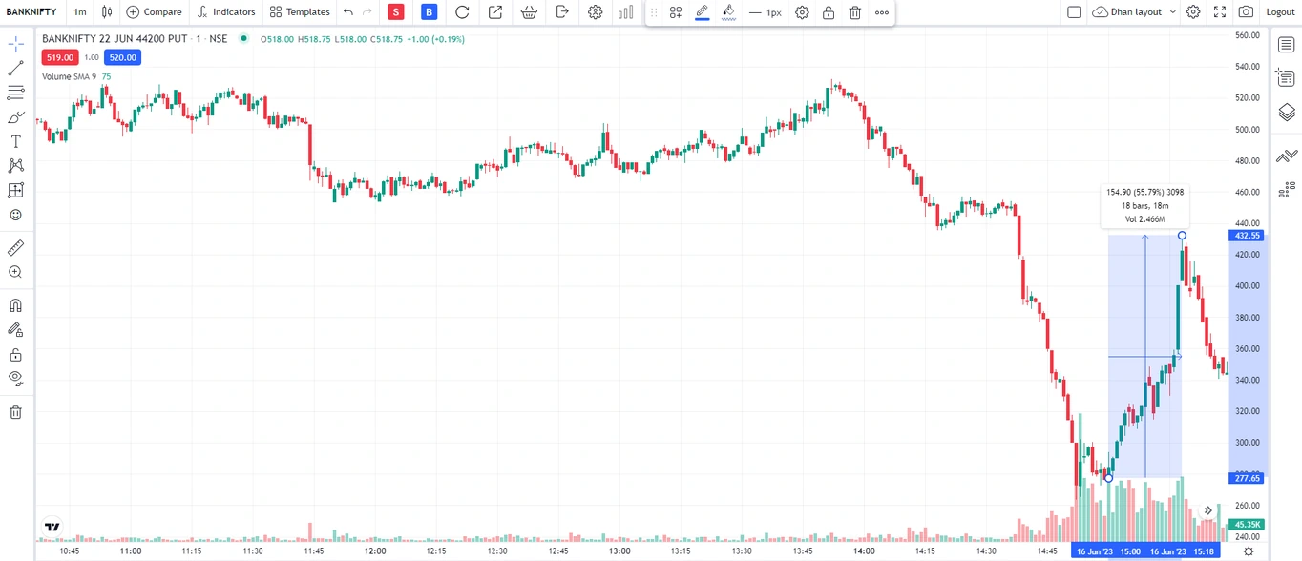This screenshot has height=561, width=1302.
Task: Click the bar chart icon in toolbar
Action: (626, 12)
